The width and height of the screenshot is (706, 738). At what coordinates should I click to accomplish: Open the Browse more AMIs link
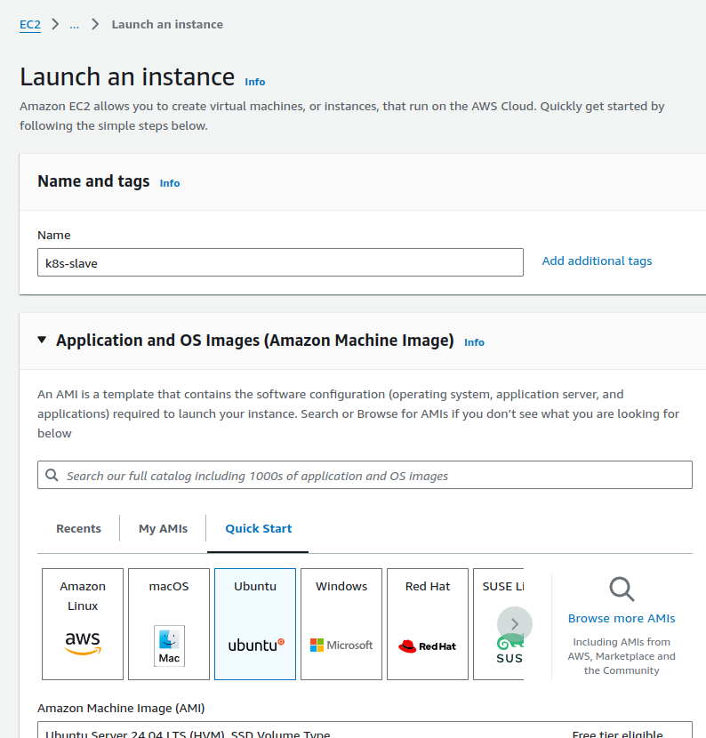pyautogui.click(x=622, y=619)
